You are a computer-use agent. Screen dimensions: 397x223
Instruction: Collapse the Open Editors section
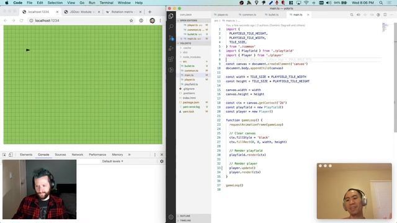(194, 20)
